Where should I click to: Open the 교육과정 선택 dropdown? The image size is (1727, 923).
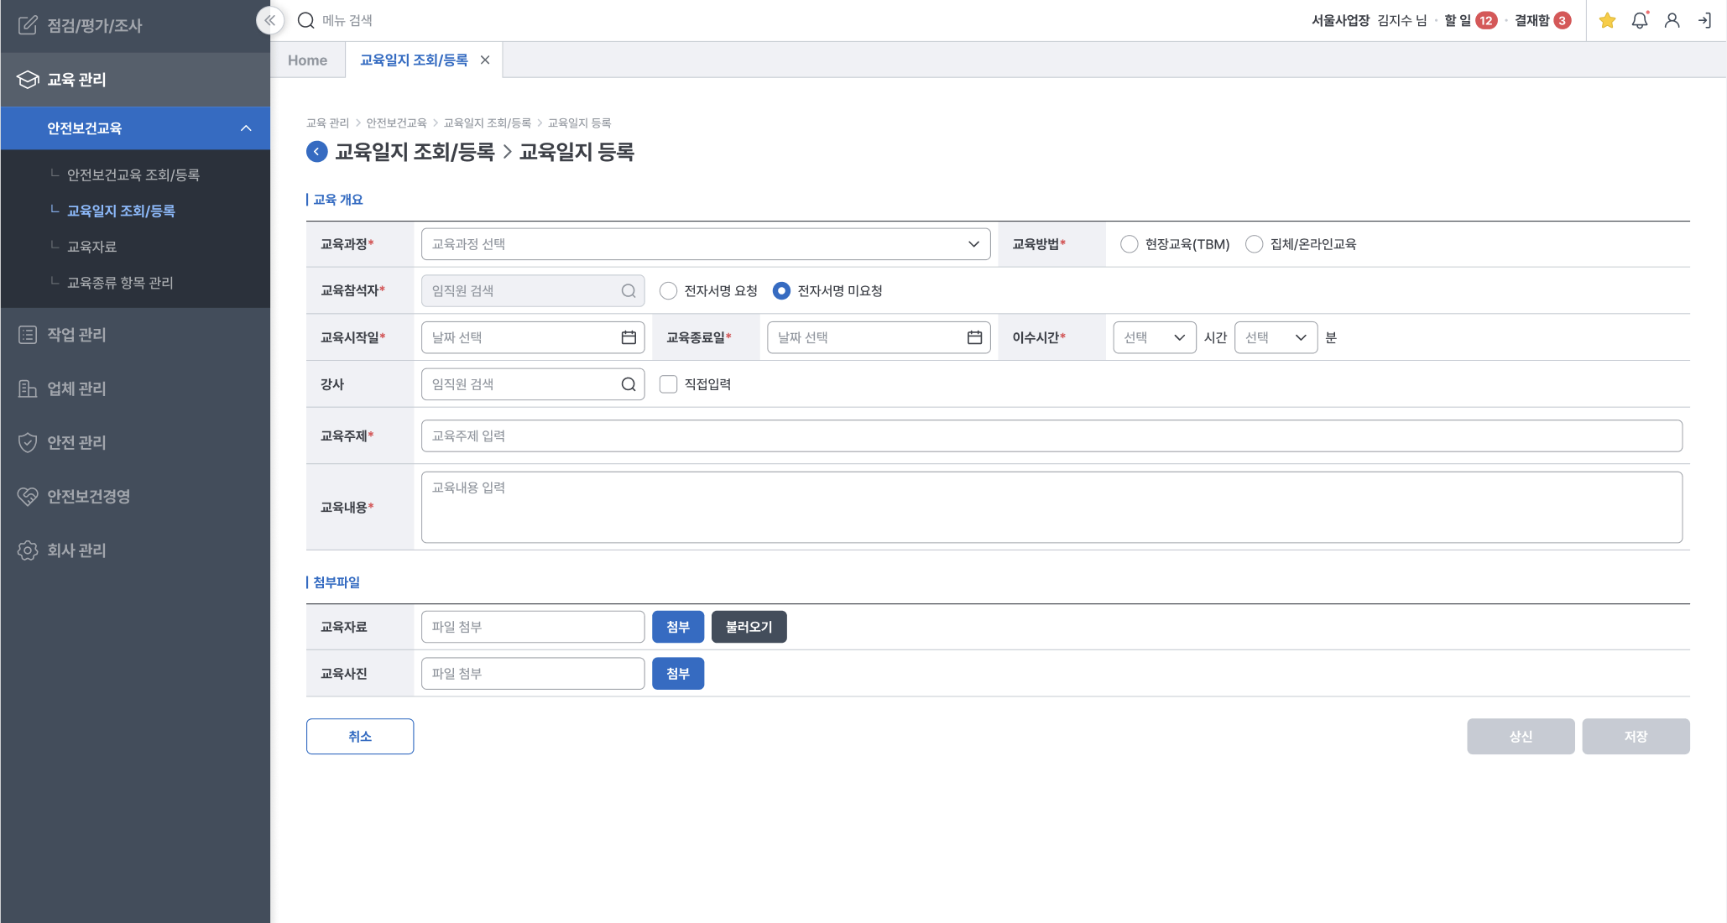(x=705, y=244)
